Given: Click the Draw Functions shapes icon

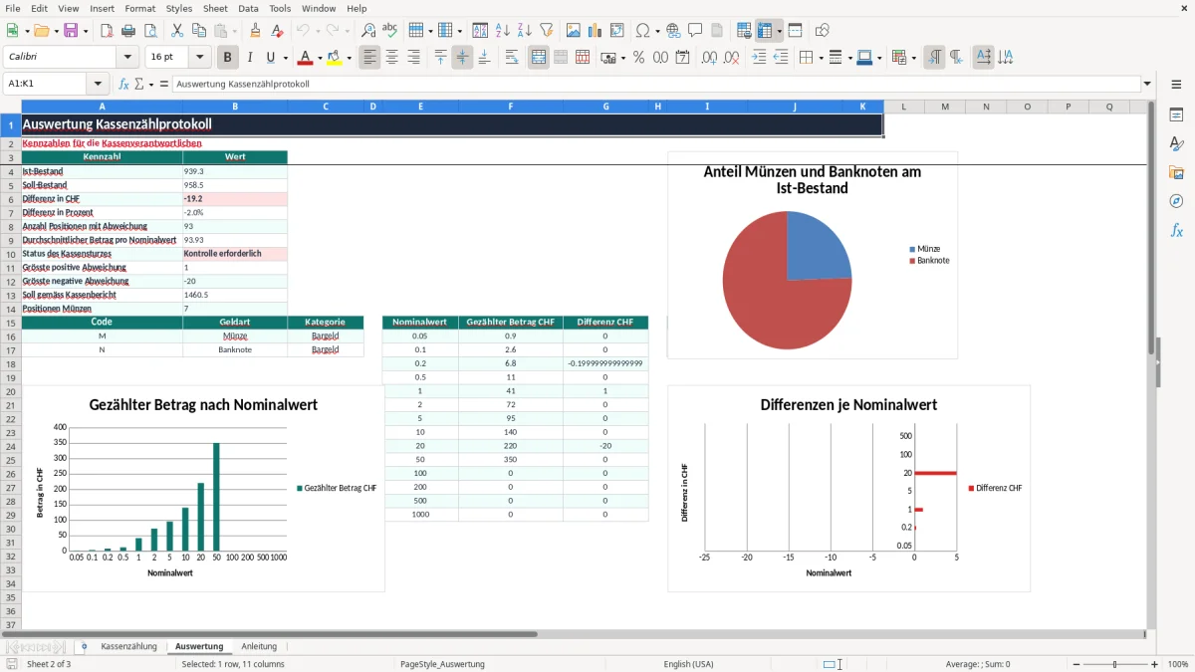Looking at the screenshot, I should tap(823, 31).
